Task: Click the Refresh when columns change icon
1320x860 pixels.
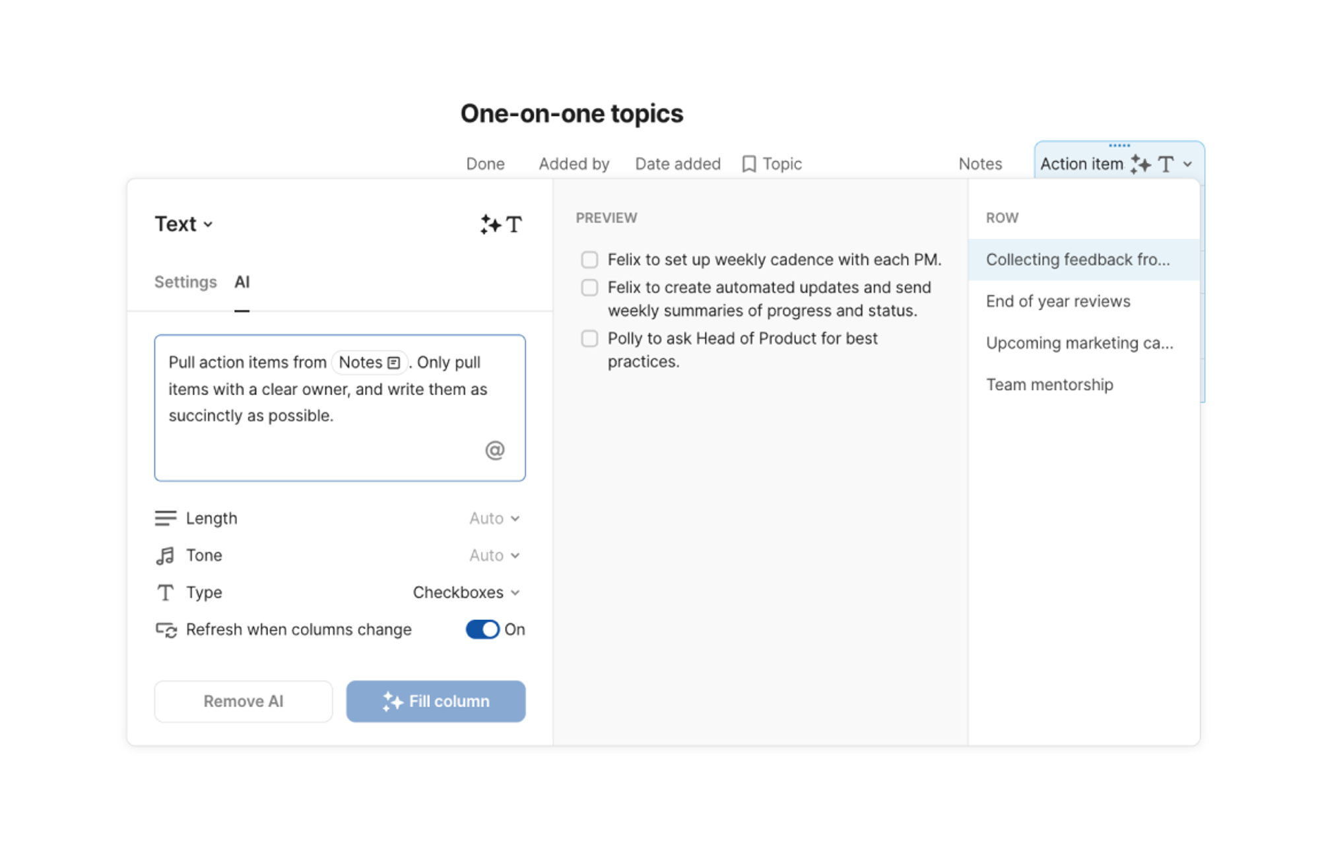Action: pyautogui.click(x=166, y=630)
